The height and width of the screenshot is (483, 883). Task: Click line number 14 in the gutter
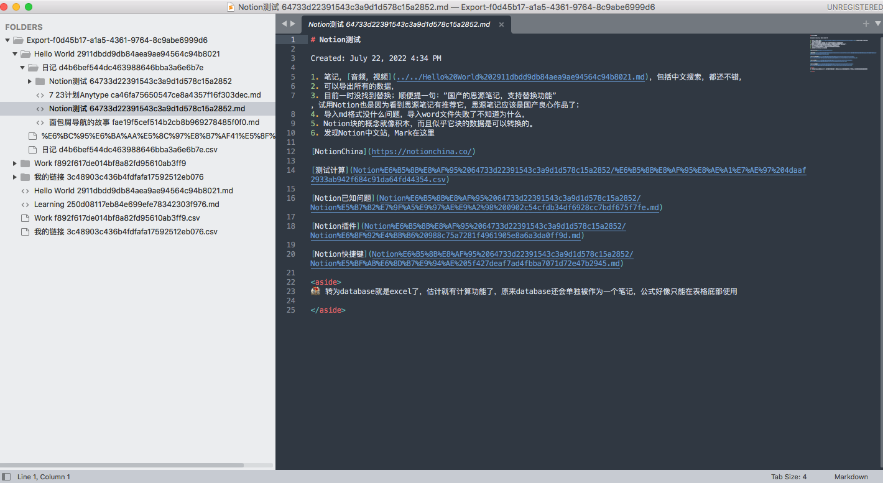pos(291,170)
